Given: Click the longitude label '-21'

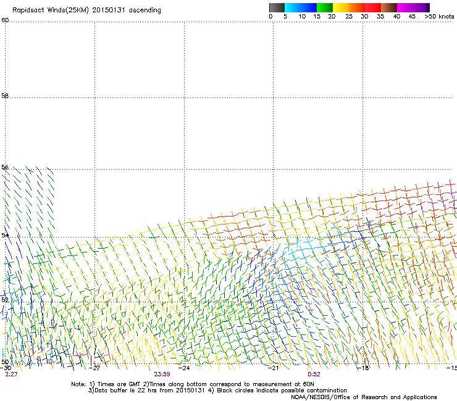Looking at the screenshot, I should [x=273, y=368].
